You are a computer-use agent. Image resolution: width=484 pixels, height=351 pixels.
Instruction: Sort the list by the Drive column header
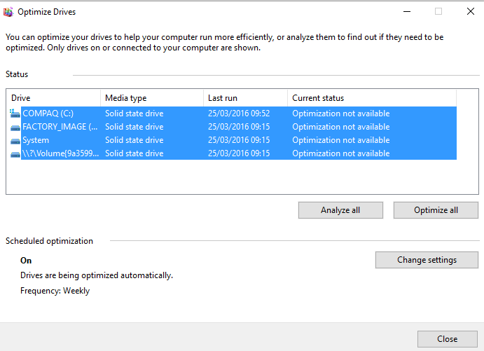53,98
